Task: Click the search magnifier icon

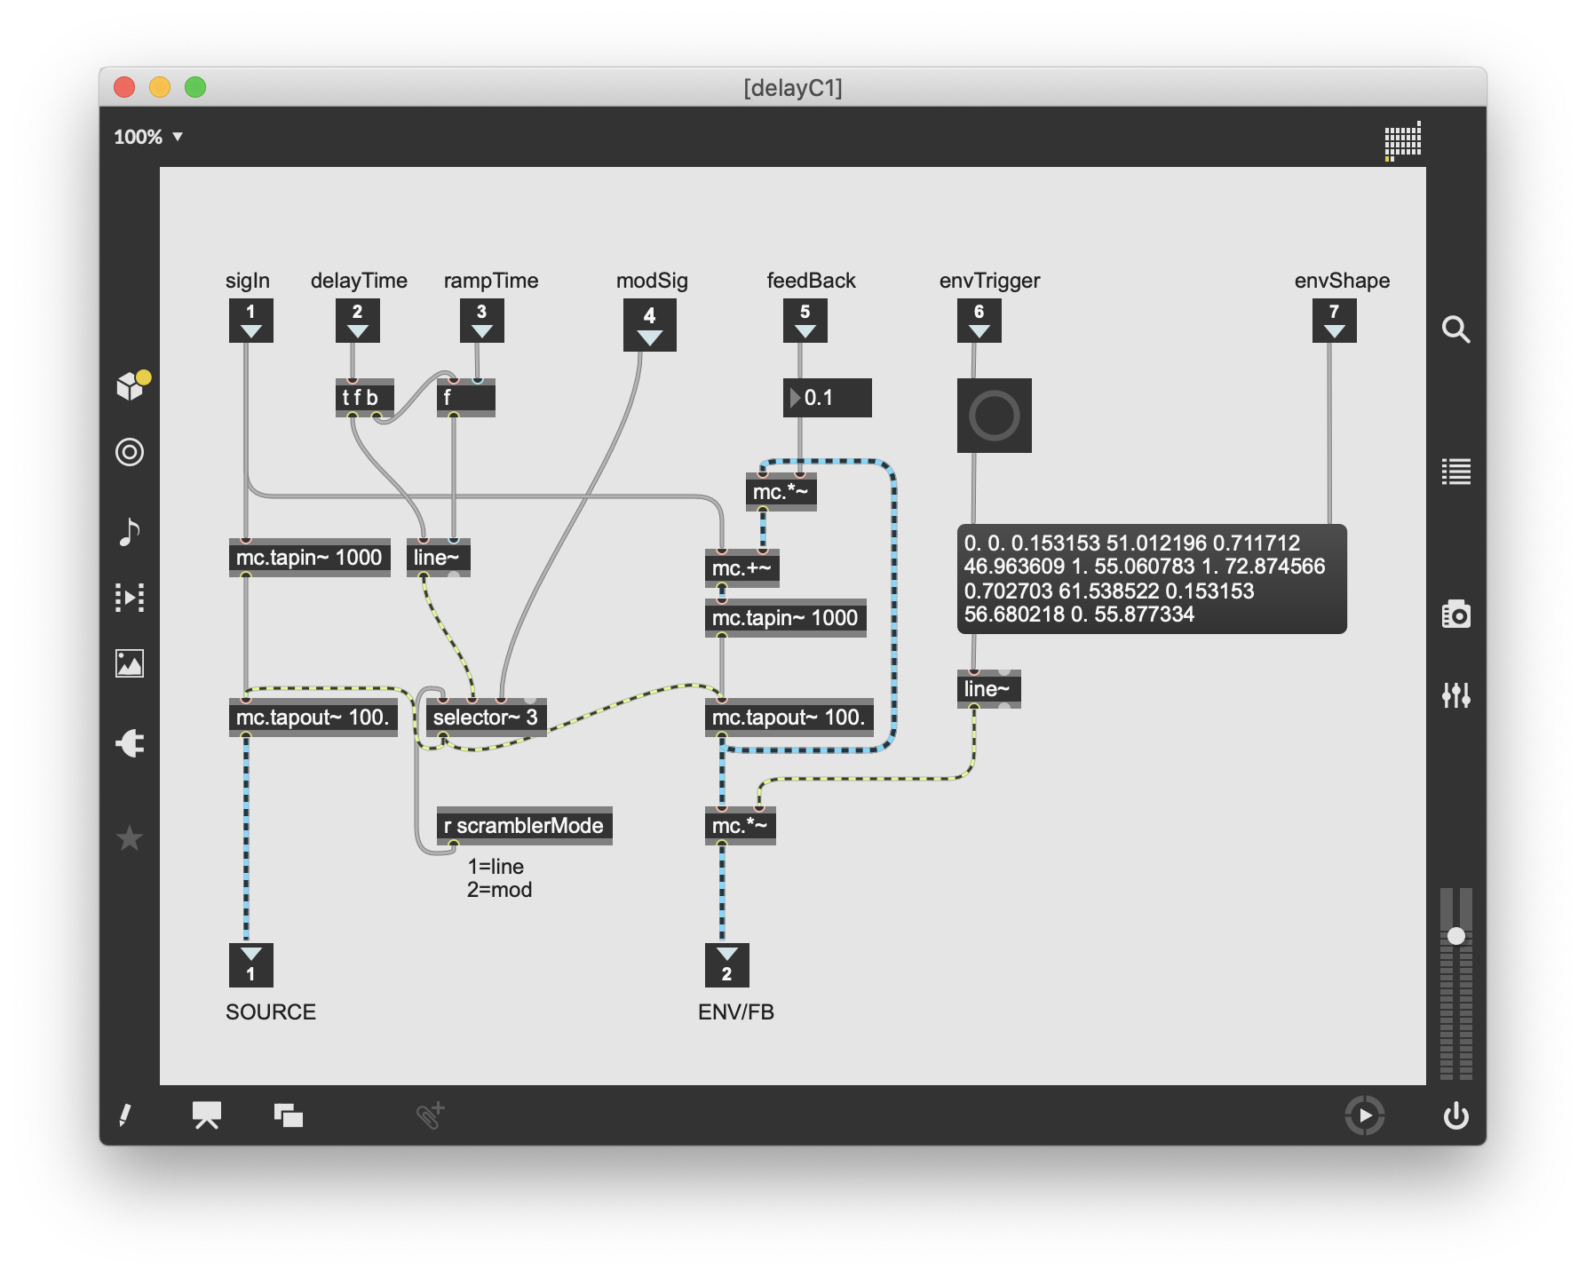Action: 1455,329
